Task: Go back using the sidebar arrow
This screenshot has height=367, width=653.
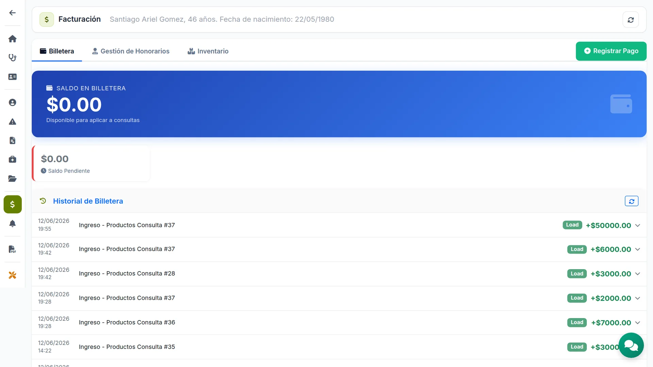Action: tap(12, 13)
